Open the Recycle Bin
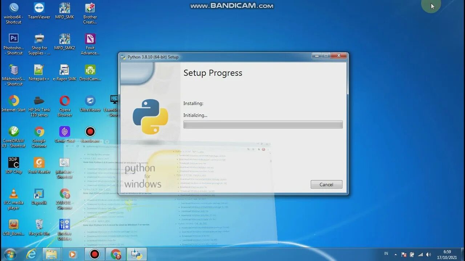Screen dimensions: 465x261 point(39,225)
